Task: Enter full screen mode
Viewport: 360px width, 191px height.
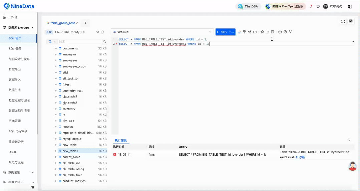Action: [x=343, y=21]
